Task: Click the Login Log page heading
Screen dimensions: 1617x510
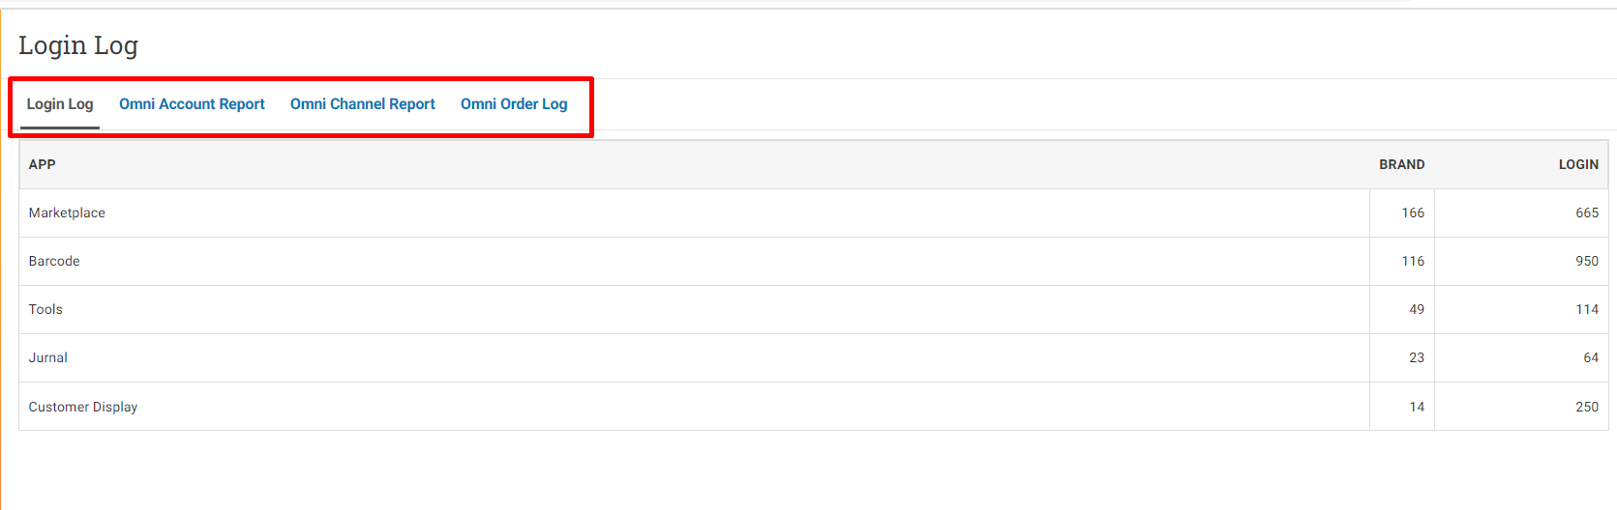Action: pyautogui.click(x=78, y=45)
